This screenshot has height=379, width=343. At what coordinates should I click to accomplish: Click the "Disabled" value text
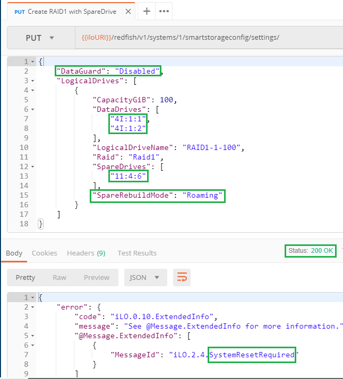(x=137, y=71)
